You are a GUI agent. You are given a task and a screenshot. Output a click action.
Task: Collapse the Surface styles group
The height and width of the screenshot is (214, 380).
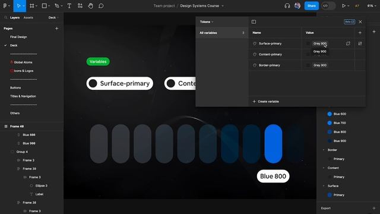pyautogui.click(x=324, y=186)
